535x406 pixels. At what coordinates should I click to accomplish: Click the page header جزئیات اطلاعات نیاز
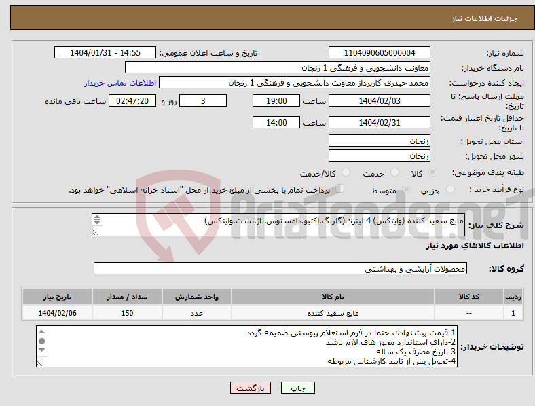[485, 18]
